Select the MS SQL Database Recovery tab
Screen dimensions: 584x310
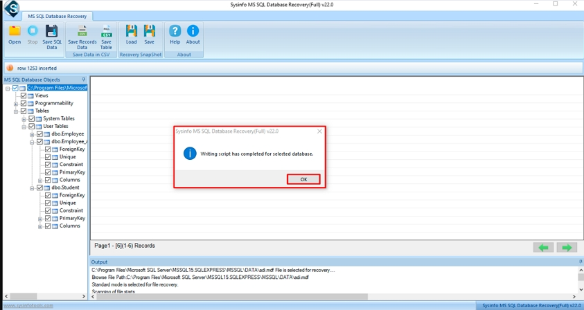pos(57,16)
